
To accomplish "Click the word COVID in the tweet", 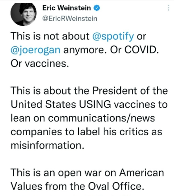I will coord(141,50).
